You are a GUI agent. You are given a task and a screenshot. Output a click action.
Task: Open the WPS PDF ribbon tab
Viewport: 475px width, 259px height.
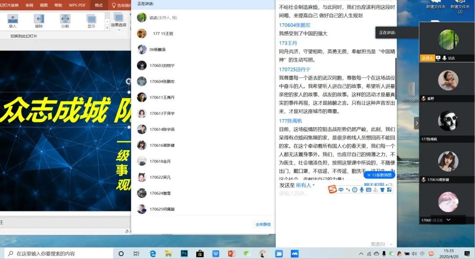tap(77, 5)
